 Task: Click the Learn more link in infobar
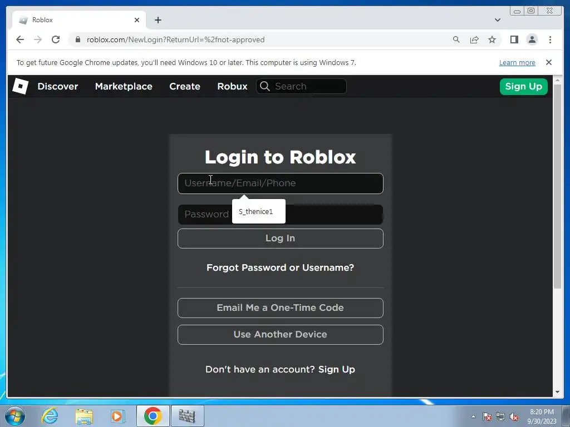pyautogui.click(x=517, y=62)
